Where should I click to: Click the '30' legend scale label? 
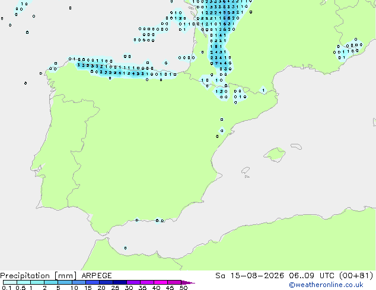129,288
